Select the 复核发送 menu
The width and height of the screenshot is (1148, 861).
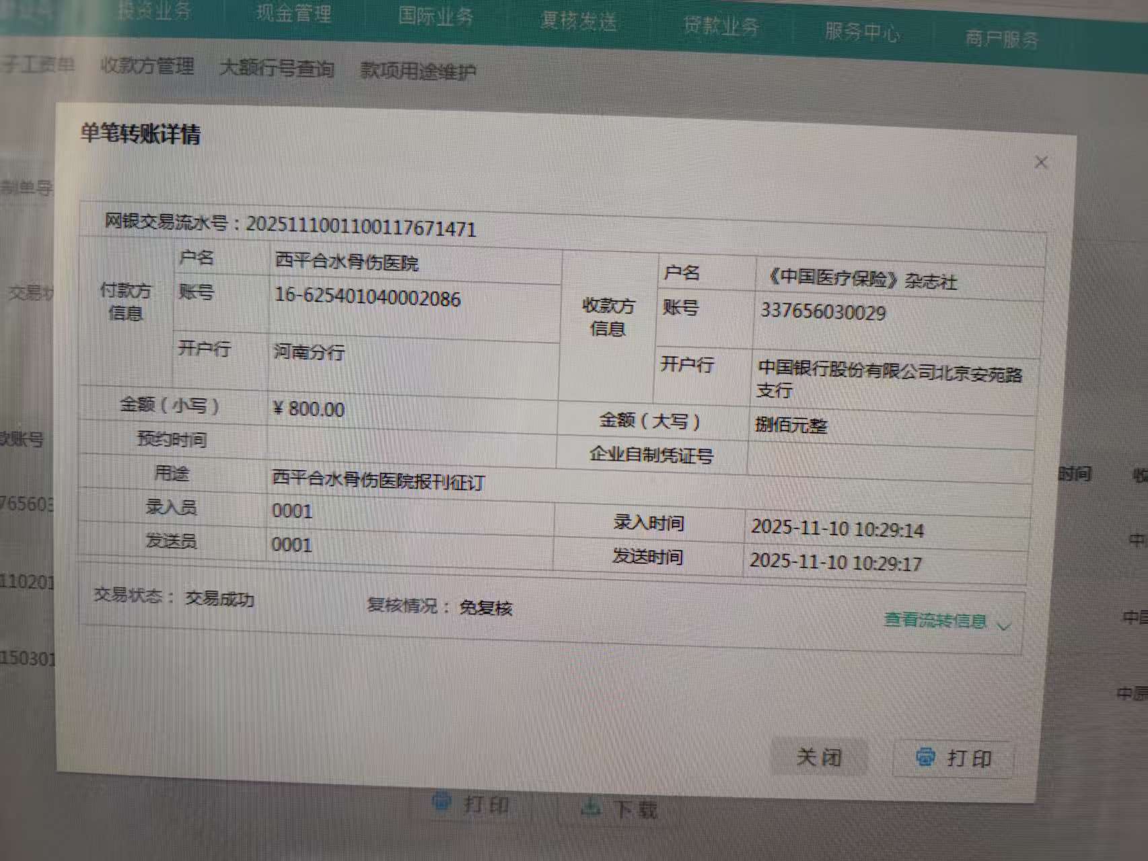tap(578, 22)
